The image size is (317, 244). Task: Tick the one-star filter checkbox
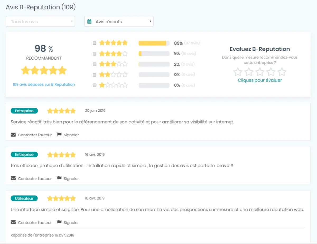point(95,85)
